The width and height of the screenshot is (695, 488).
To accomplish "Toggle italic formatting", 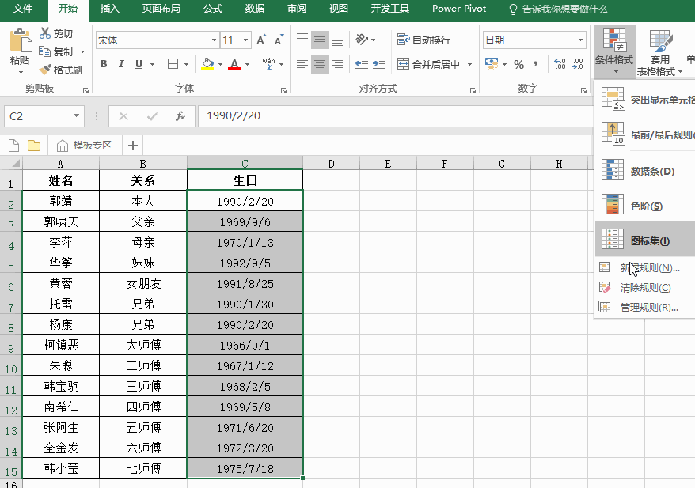I will coord(121,64).
